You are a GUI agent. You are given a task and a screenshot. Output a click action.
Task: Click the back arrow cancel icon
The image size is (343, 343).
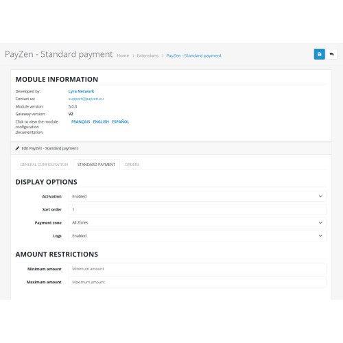(x=331, y=54)
